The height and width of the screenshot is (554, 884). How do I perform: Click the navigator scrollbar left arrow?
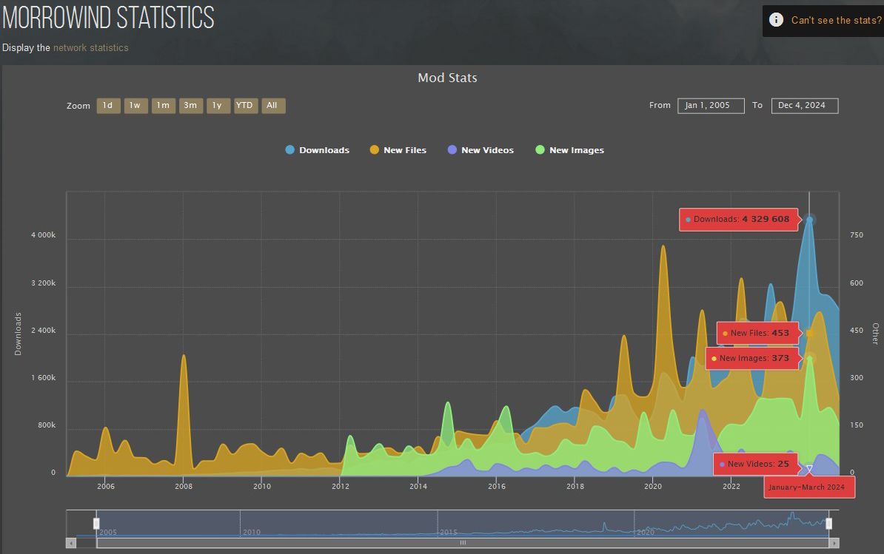click(71, 544)
